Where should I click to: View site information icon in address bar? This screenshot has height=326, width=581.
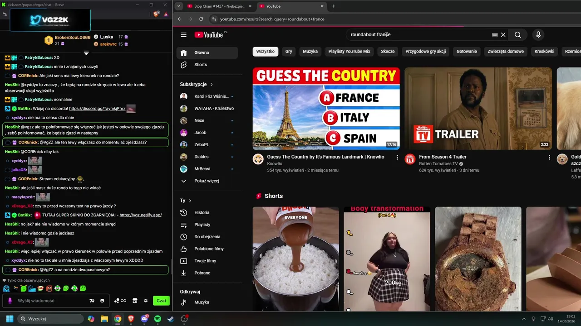[214, 19]
